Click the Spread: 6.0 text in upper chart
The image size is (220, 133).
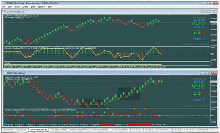(199, 27)
